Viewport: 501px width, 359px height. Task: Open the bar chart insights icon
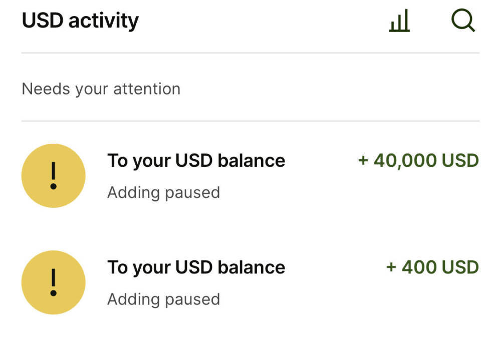399,22
